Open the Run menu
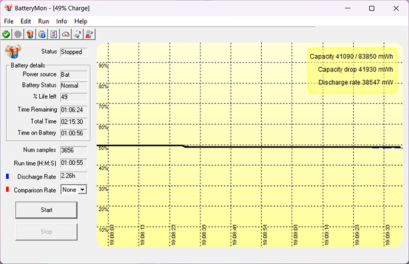Viewport: 409px width, 264px height. tap(43, 21)
